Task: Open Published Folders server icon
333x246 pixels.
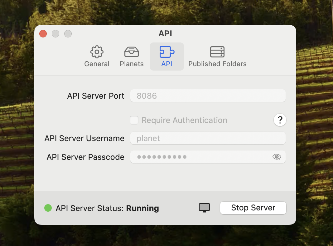Action: pos(217,52)
